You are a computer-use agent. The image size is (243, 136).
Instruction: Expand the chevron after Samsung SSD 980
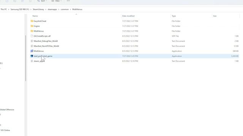pos(31,9)
